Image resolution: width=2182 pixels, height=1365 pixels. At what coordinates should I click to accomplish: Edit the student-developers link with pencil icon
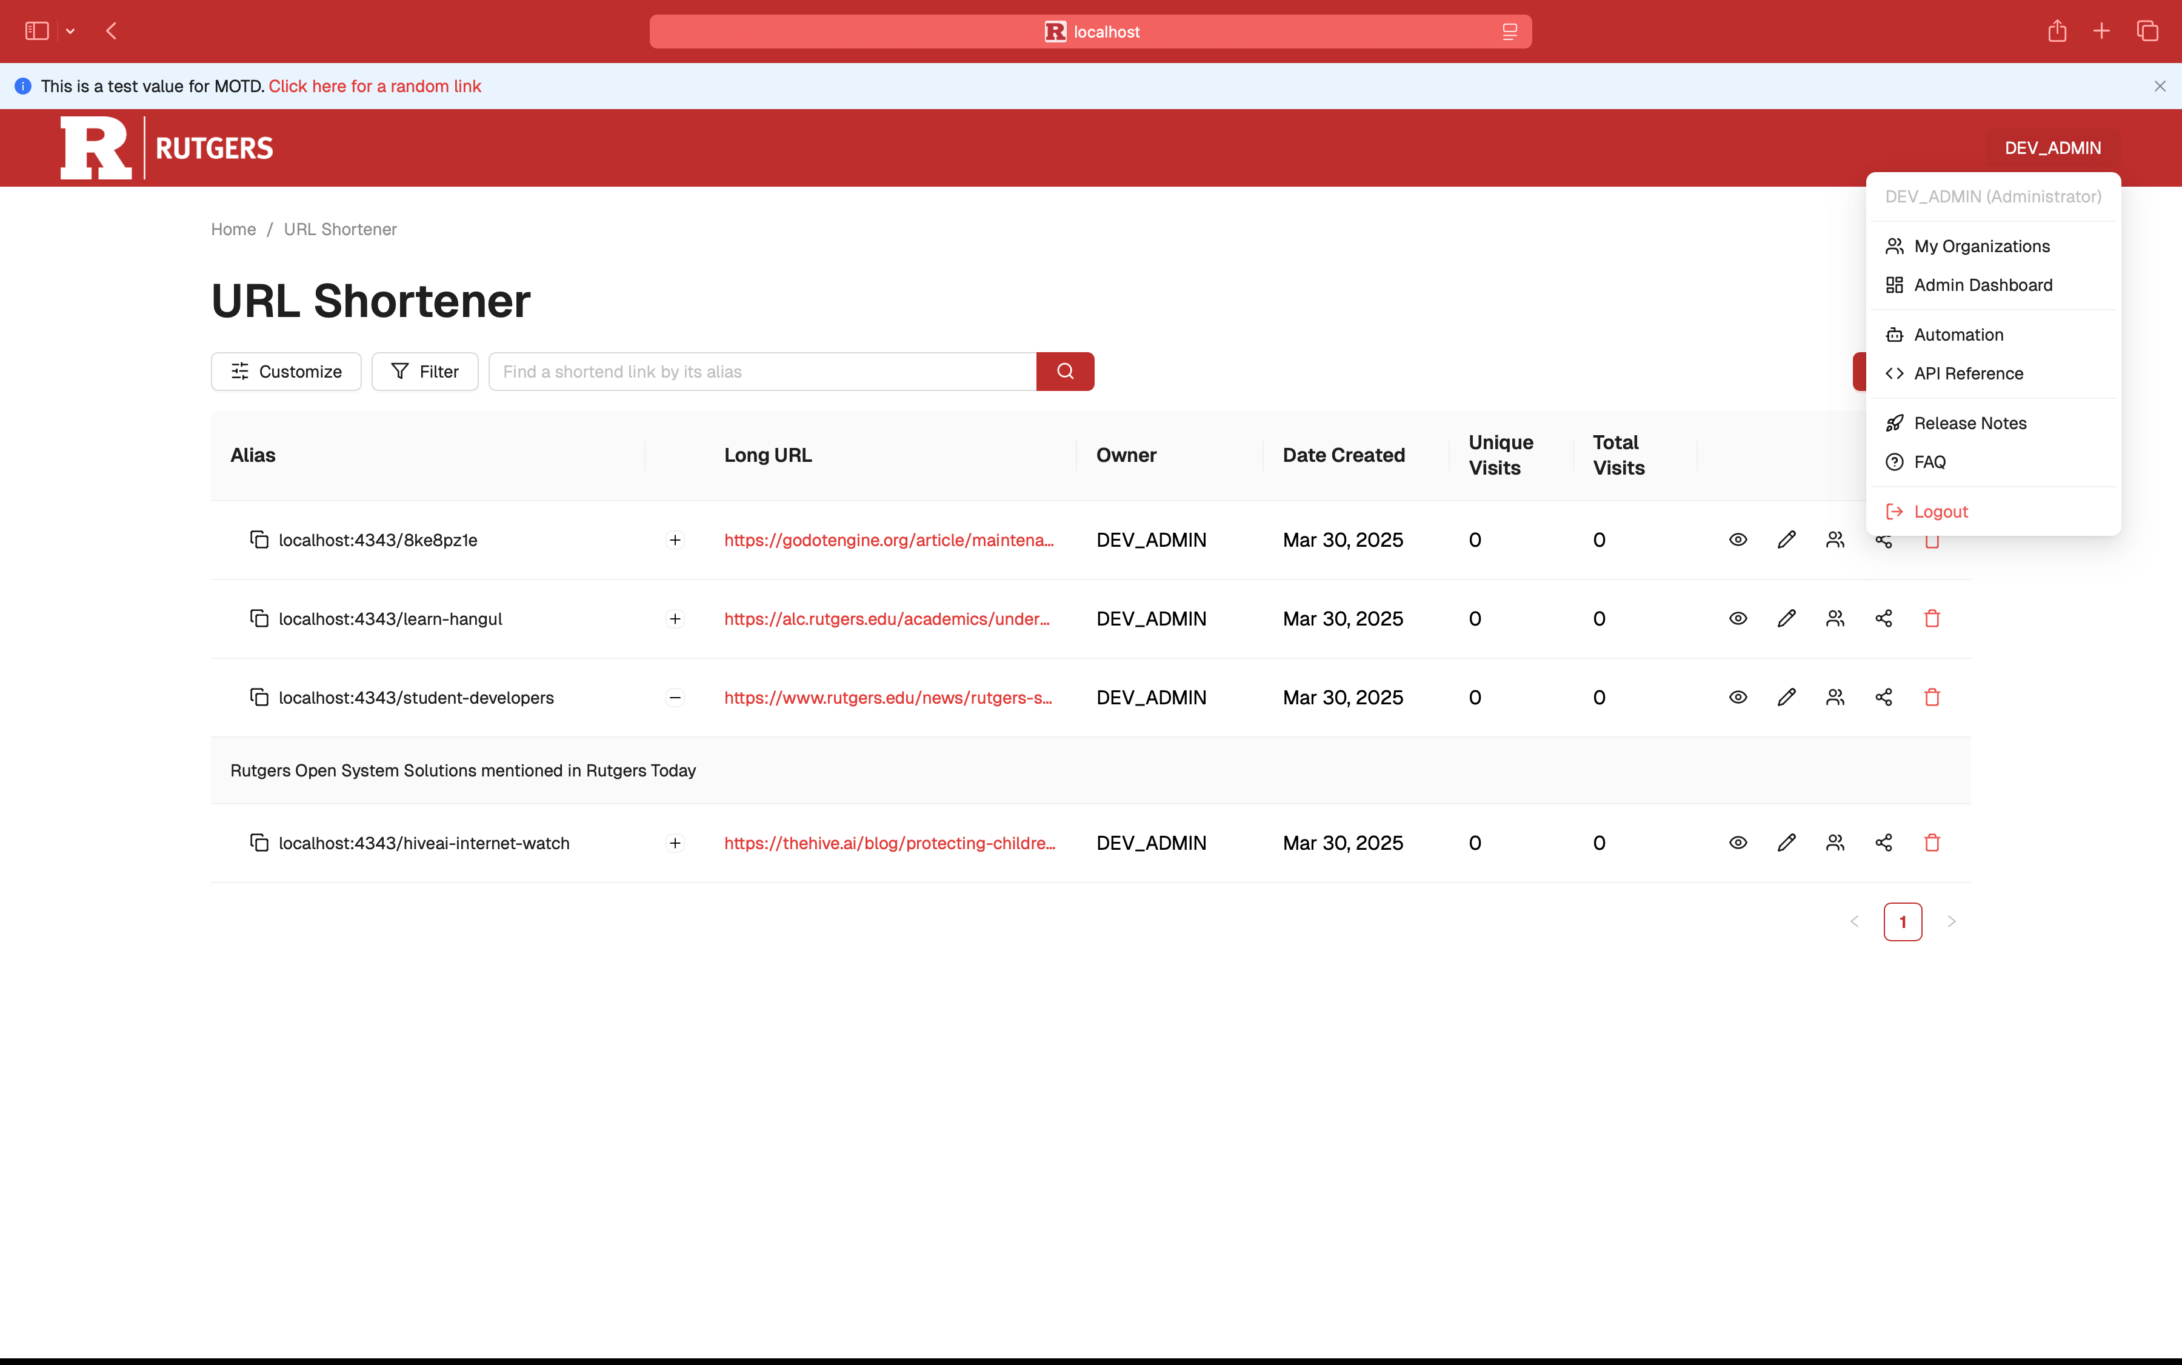coord(1786,697)
